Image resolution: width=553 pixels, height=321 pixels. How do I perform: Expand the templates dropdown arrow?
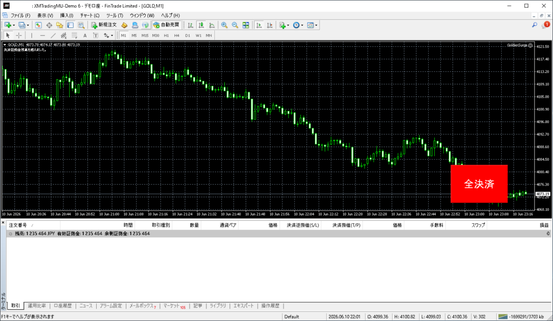coord(316,25)
